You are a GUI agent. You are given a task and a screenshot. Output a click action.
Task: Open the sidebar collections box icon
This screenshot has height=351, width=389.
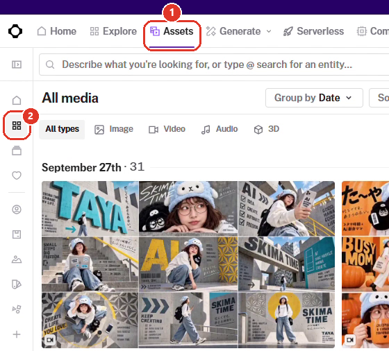click(x=17, y=151)
